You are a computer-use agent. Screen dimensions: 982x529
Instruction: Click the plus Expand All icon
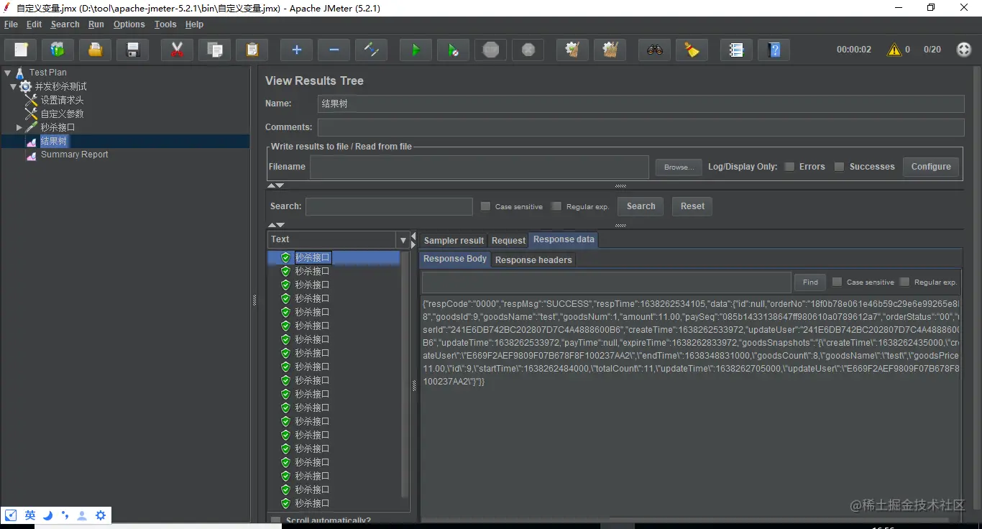click(x=296, y=50)
